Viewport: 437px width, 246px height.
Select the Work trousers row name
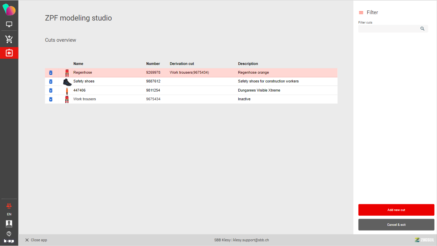coord(85,99)
